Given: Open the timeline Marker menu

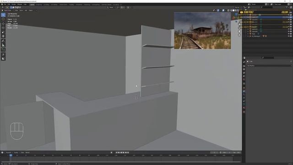Looking at the screenshot, I should [27, 153].
